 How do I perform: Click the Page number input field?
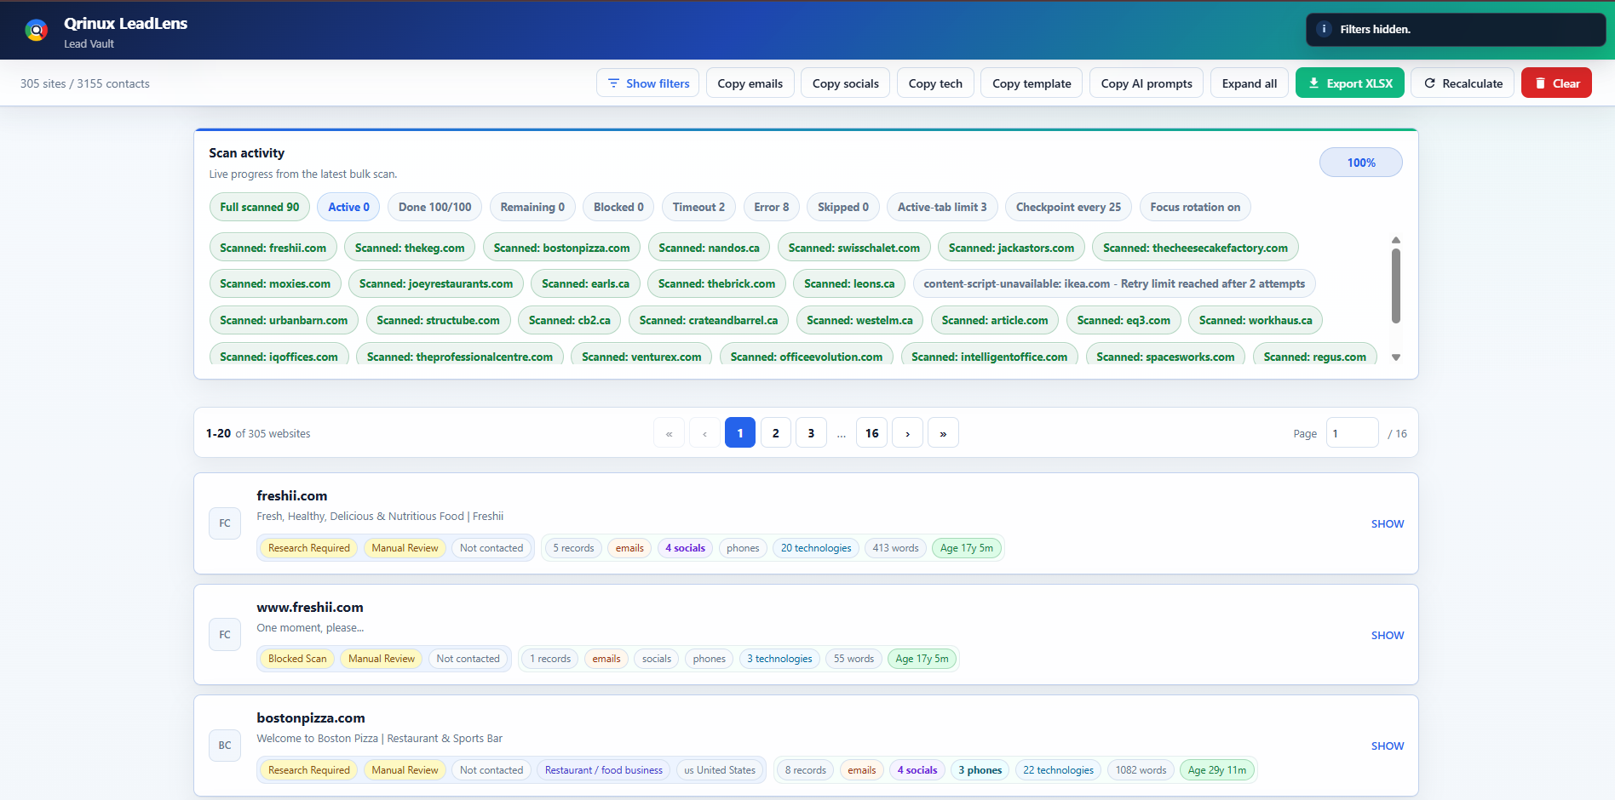click(x=1353, y=433)
